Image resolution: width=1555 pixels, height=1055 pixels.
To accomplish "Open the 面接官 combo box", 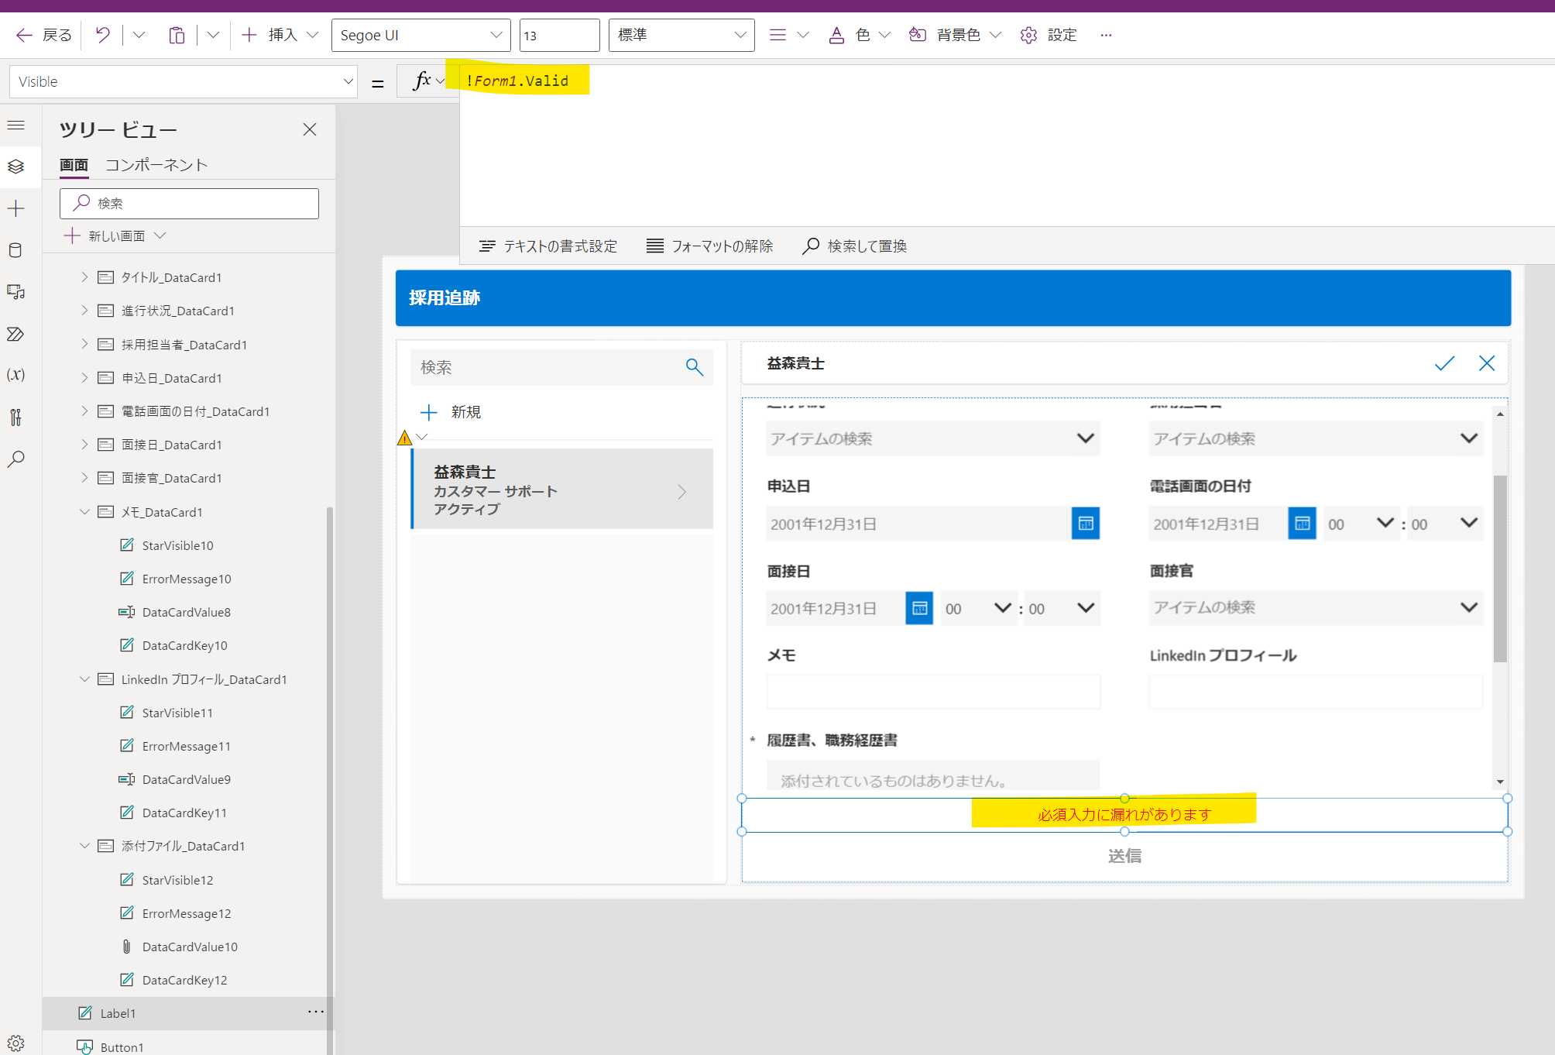I will (x=1315, y=607).
